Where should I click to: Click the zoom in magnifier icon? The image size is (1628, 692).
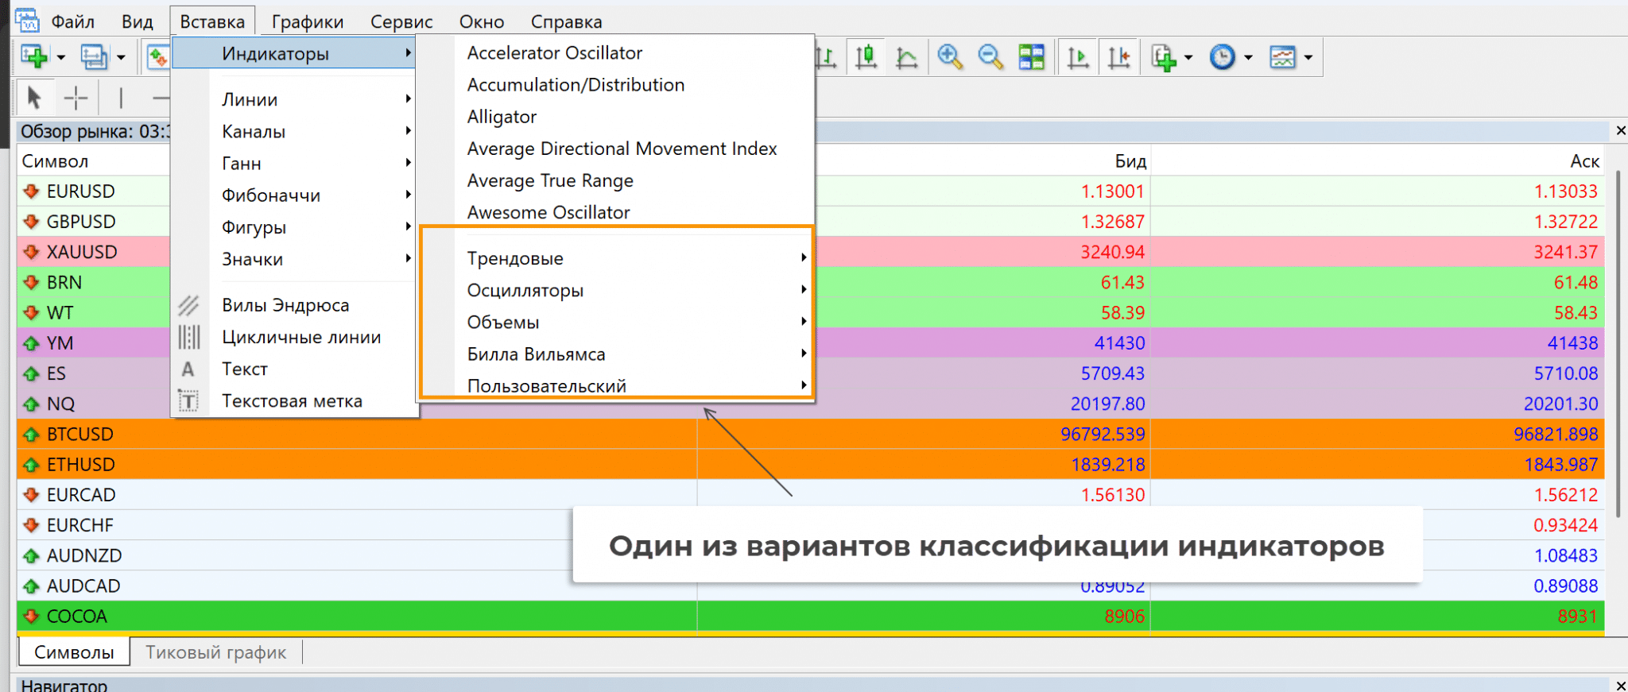point(949,57)
